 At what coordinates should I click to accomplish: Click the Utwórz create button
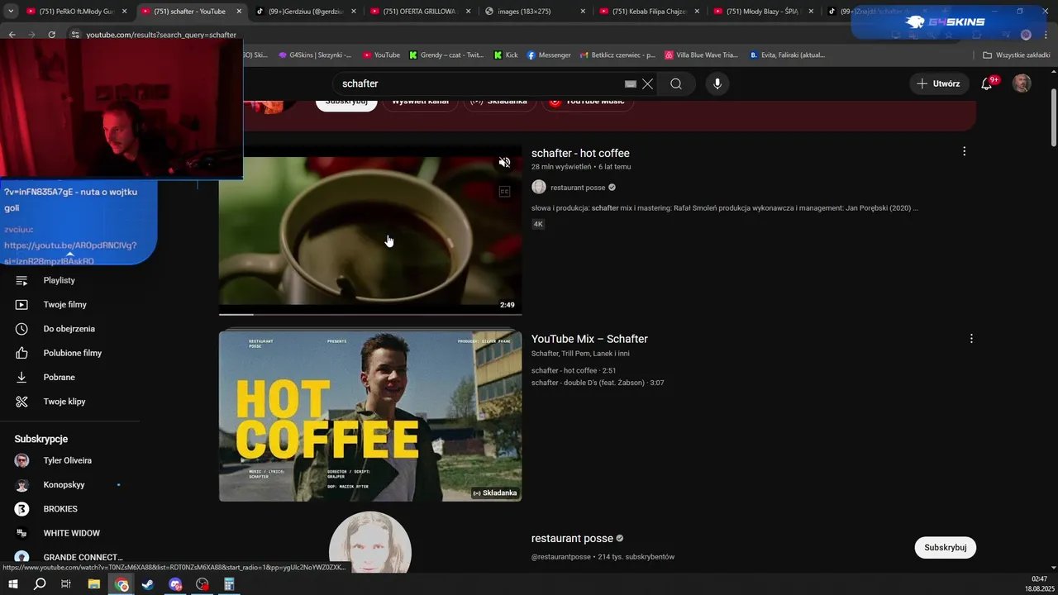(939, 83)
